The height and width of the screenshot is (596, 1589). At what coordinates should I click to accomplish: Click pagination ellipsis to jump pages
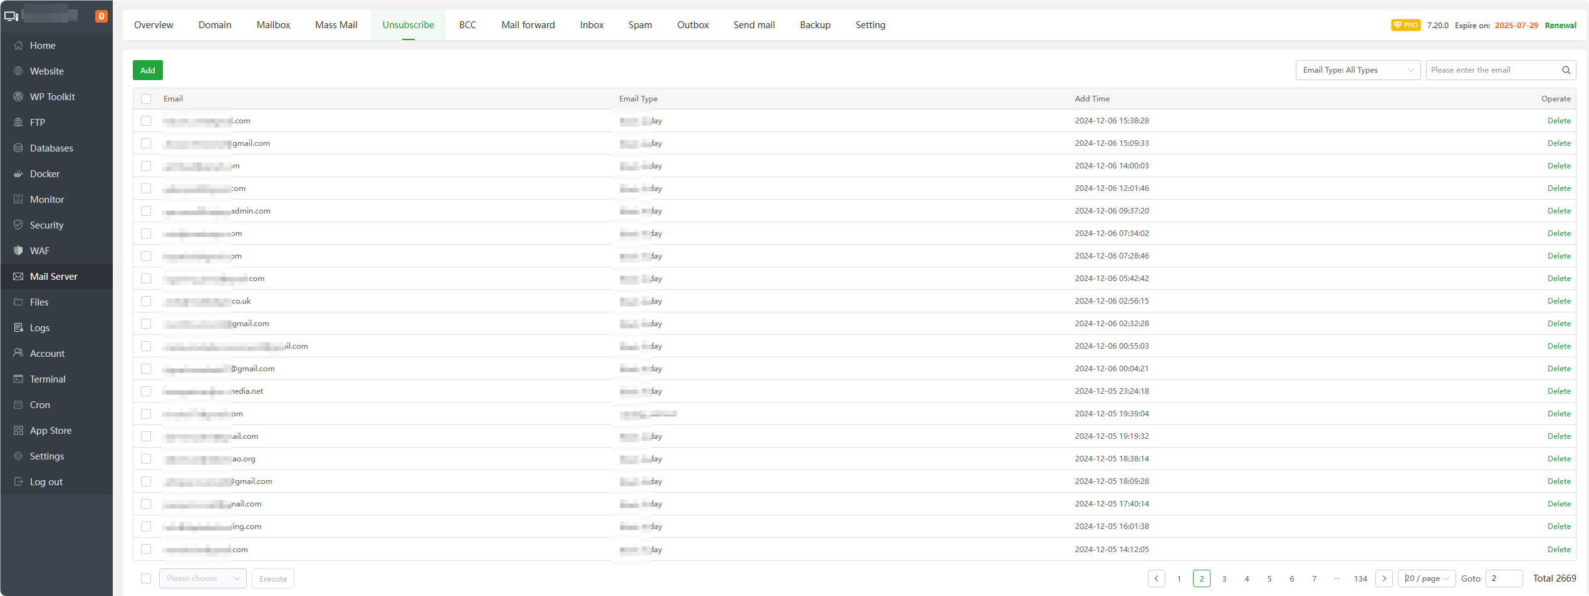tap(1337, 578)
